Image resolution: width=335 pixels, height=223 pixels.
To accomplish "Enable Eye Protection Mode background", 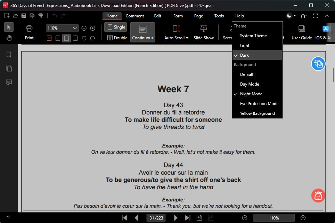I will point(259,104).
